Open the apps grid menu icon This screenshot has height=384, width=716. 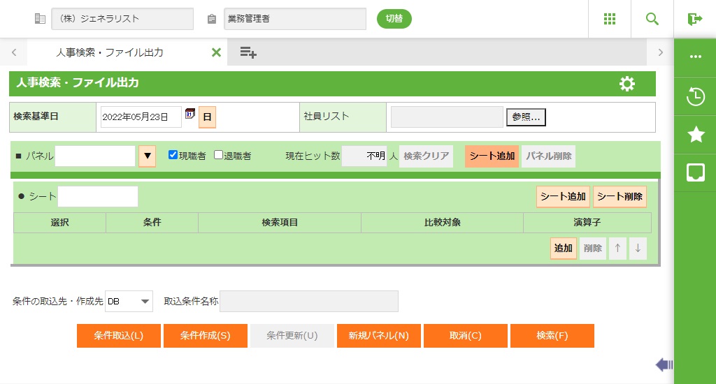[609, 19]
